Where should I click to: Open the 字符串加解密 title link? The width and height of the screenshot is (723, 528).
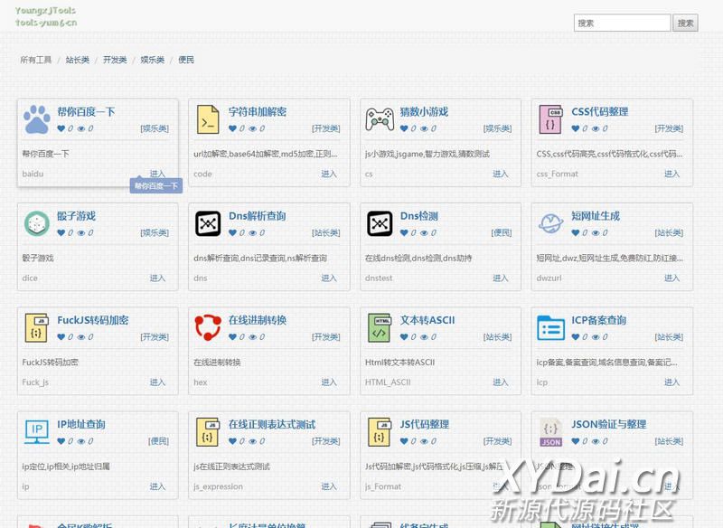click(258, 111)
